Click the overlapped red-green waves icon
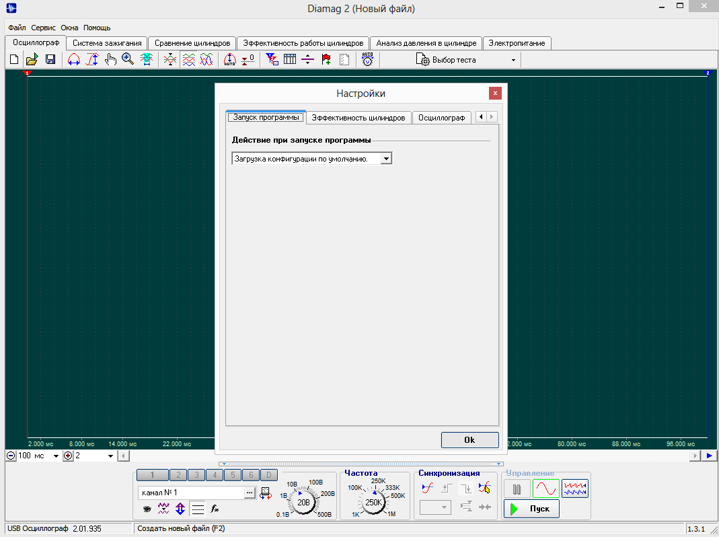Image resolution: width=719 pixels, height=537 pixels. pos(170,59)
